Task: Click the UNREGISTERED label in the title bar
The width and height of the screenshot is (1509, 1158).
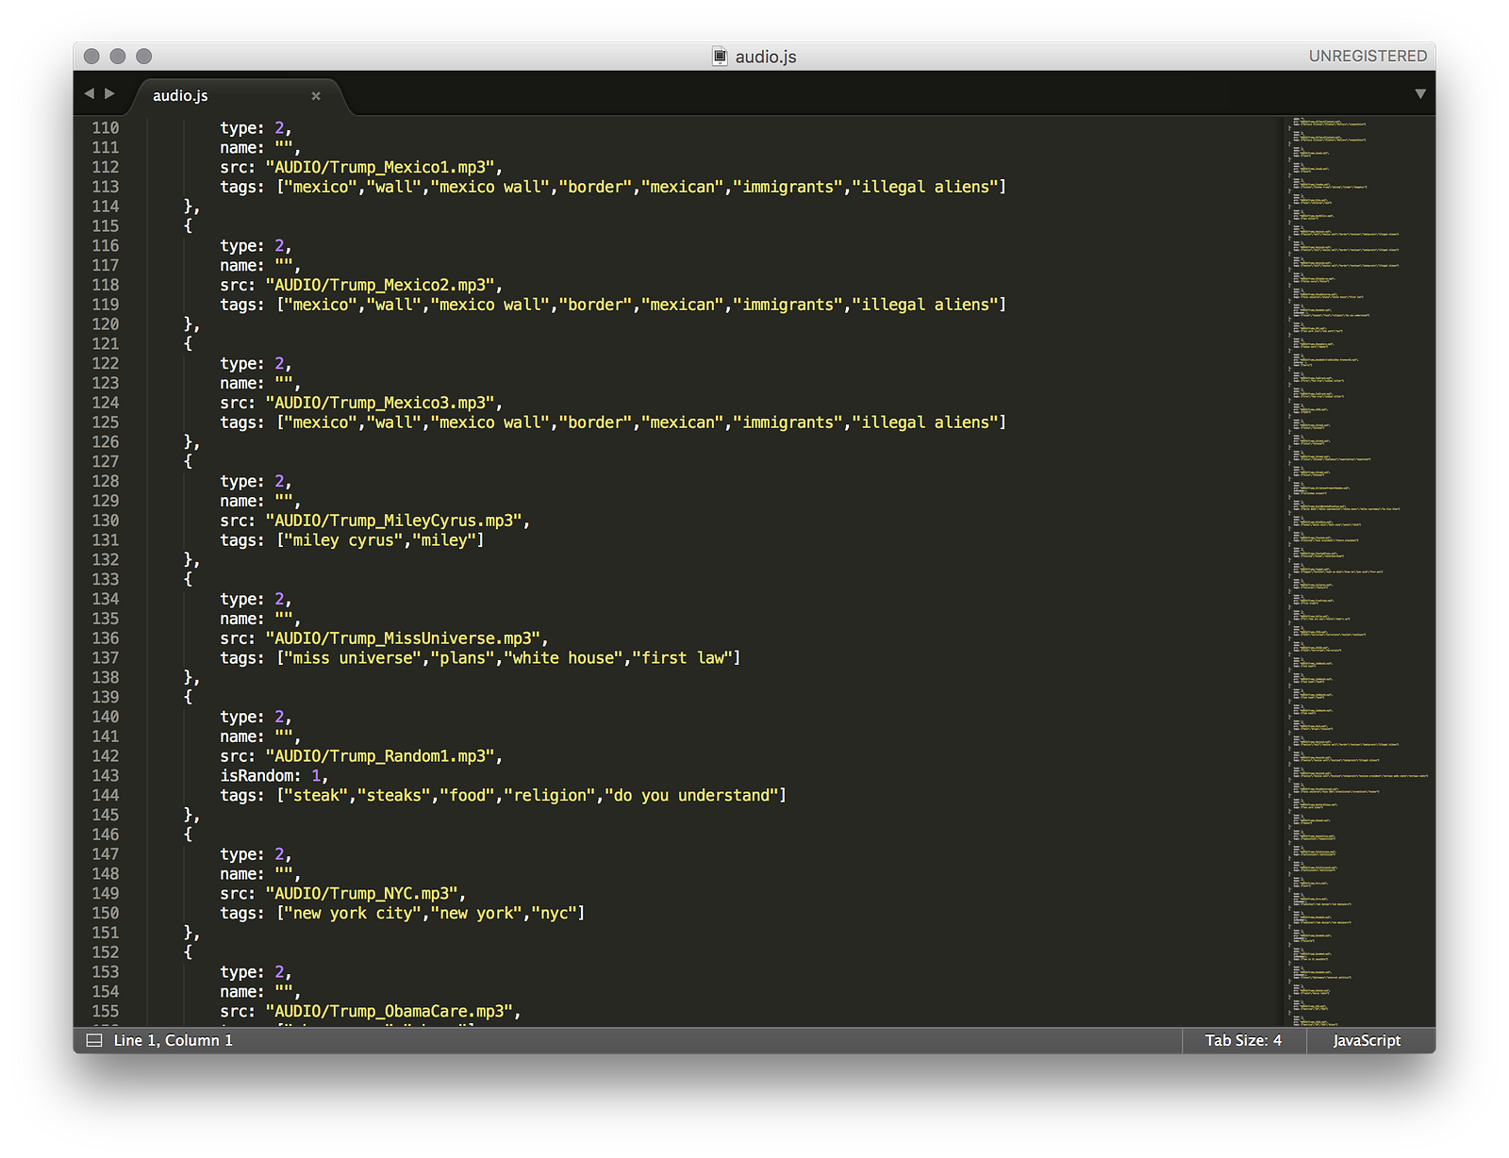Action: (1368, 57)
